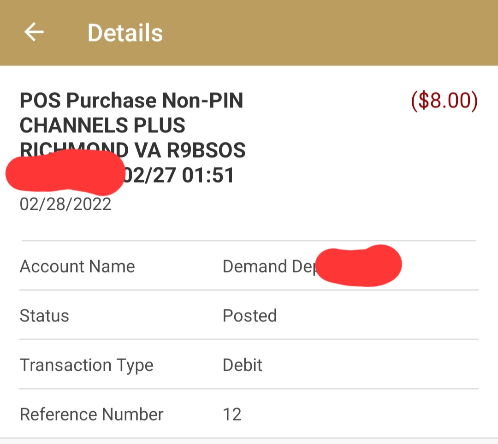The image size is (498, 444).
Task: Tap the back arrow icon
Action: [x=34, y=32]
